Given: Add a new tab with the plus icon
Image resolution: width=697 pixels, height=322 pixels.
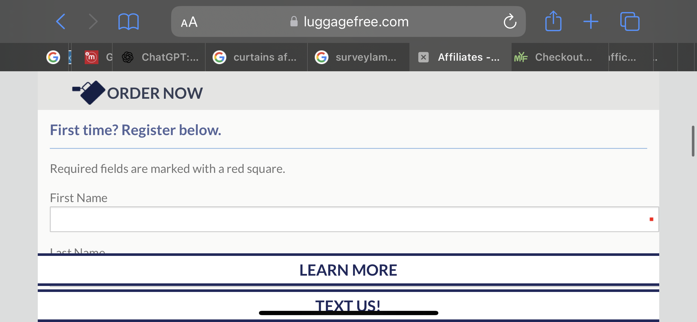Looking at the screenshot, I should [x=591, y=21].
